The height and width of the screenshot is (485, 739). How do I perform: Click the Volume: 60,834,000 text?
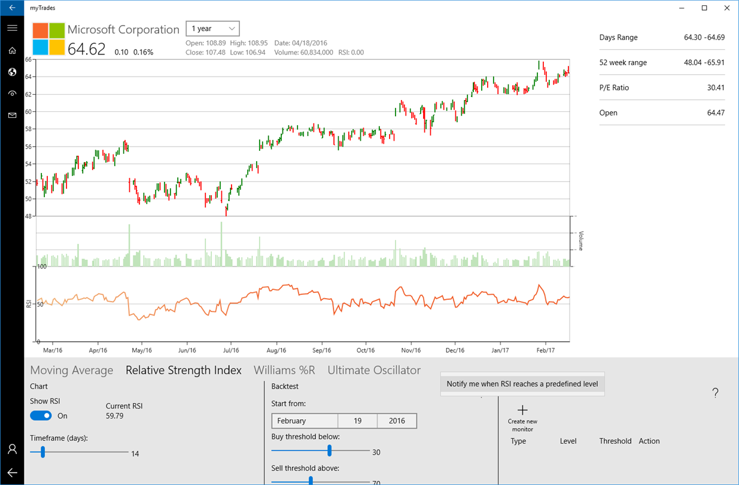[x=304, y=53]
